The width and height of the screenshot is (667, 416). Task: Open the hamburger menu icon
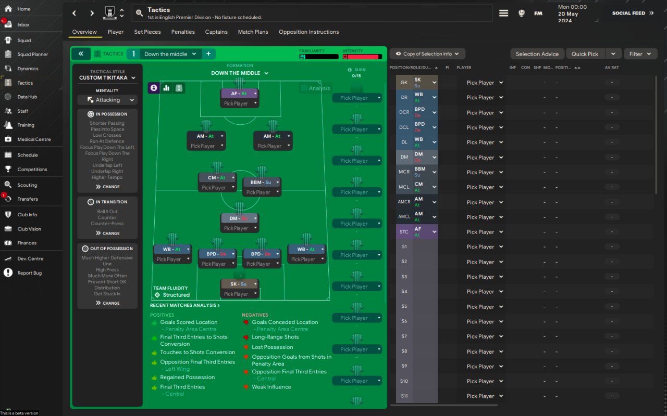point(503,13)
